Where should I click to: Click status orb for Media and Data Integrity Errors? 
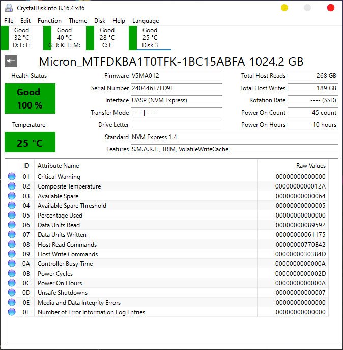tap(12, 302)
